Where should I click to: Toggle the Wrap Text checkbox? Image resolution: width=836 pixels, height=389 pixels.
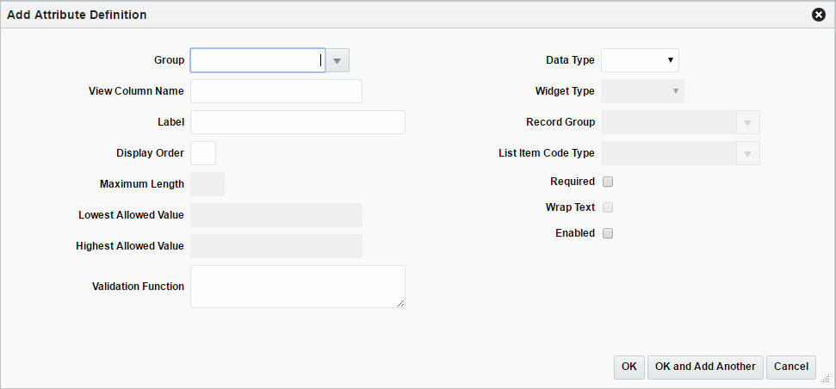(x=608, y=207)
